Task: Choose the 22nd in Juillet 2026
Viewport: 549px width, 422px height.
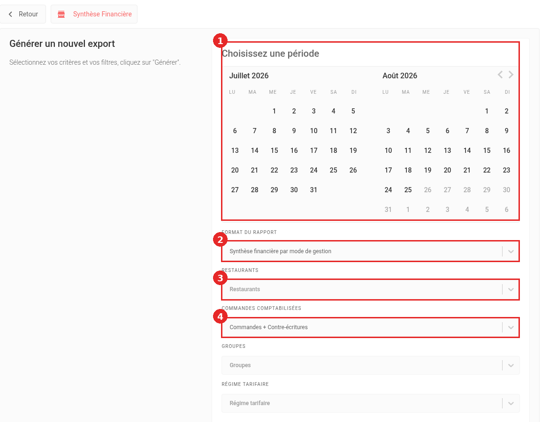Action: [274, 170]
